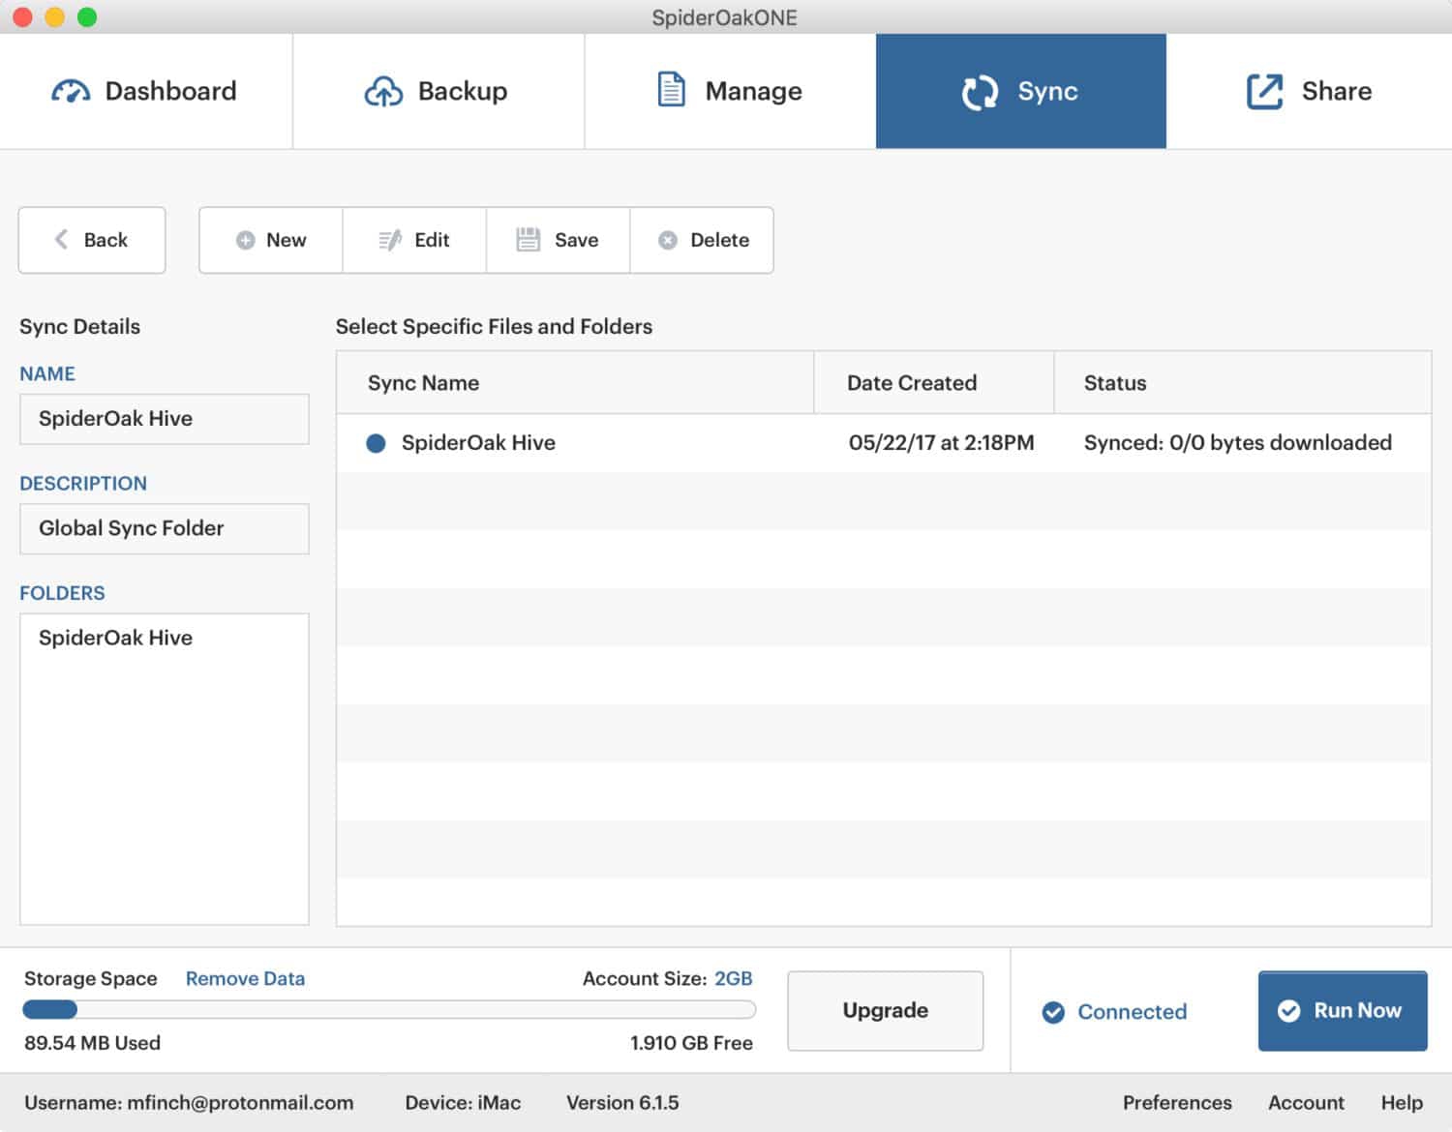This screenshot has width=1452, height=1132.
Task: Switch to the Sync tab
Action: point(1020,92)
